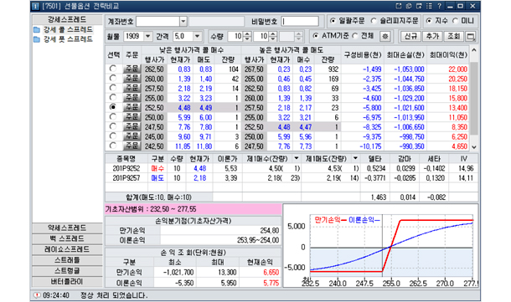Open the 레이쇼스프레드 strategy group
The image size is (511, 302).
pos(67,249)
